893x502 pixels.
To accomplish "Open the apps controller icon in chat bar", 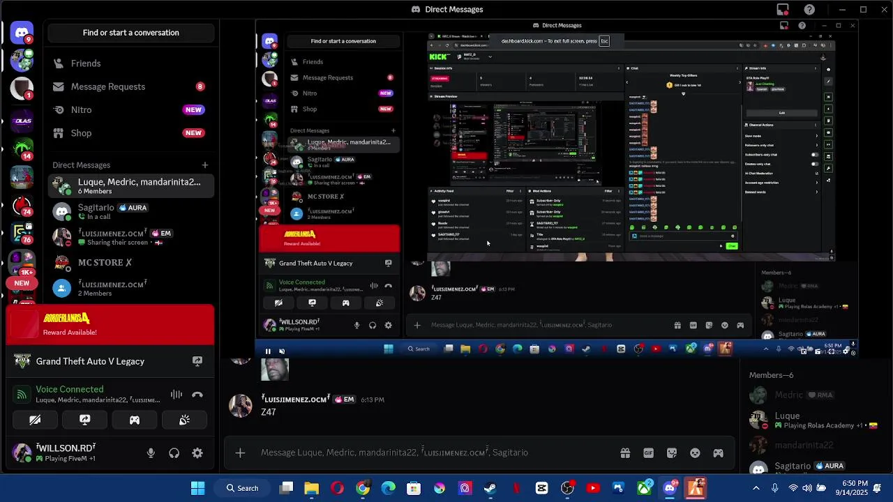I will (x=718, y=453).
